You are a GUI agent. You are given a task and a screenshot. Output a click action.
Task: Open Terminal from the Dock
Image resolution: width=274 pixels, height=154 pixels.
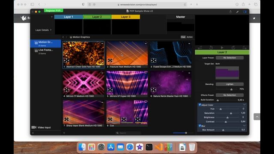point(149,147)
